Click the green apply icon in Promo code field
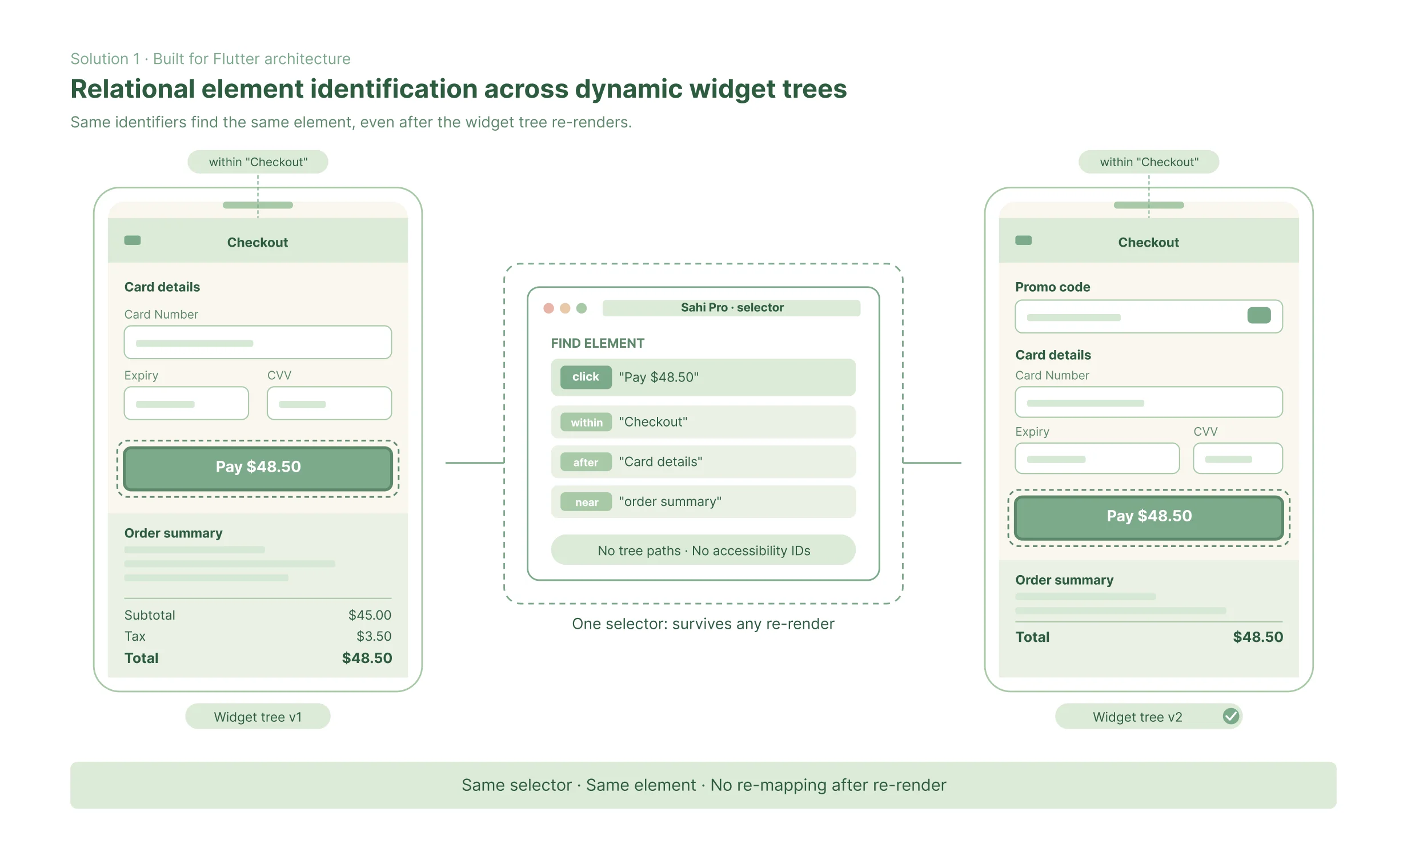Viewport: 1407px width, 844px height. (1259, 315)
